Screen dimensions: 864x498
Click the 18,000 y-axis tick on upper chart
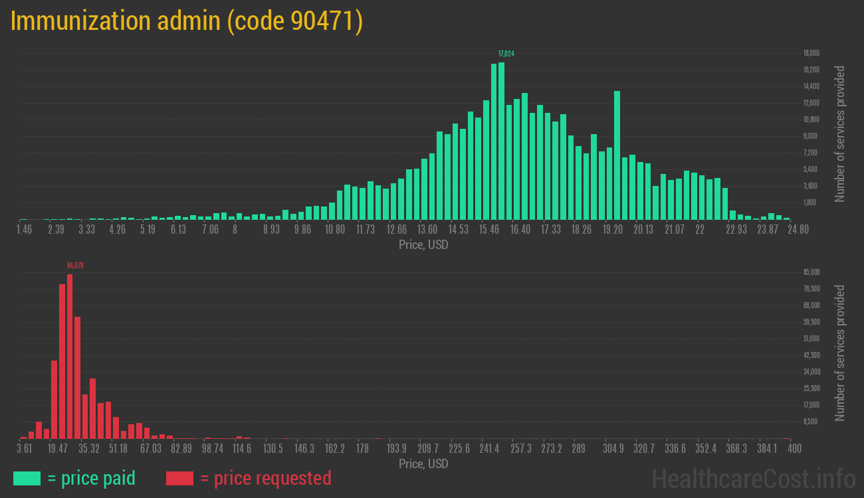coord(811,53)
